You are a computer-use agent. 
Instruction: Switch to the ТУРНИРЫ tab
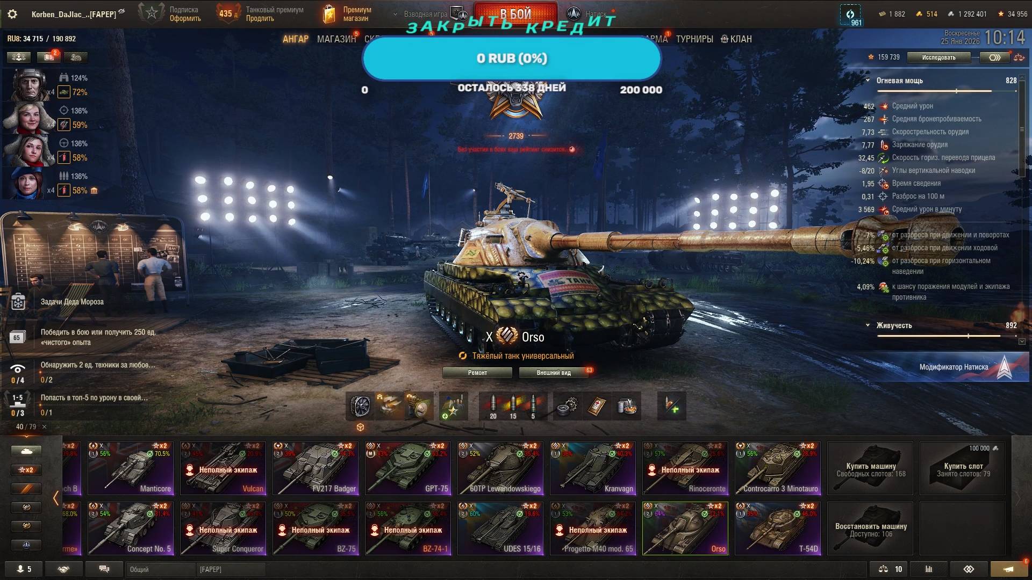(x=694, y=39)
